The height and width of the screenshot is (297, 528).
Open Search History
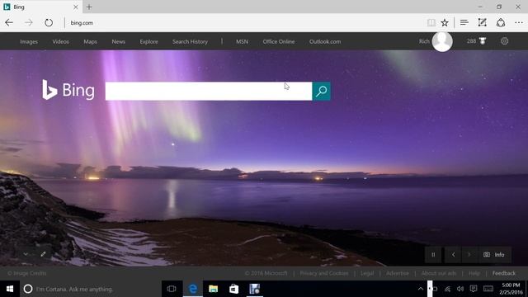click(x=190, y=42)
